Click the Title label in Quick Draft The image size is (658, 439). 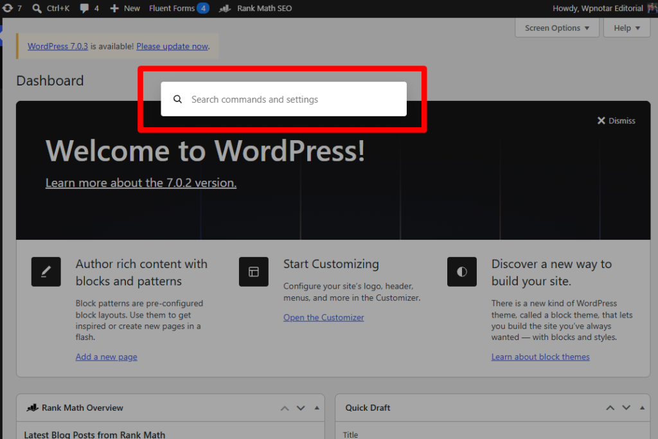350,435
